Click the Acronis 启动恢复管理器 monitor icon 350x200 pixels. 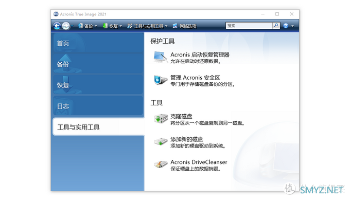coord(161,57)
